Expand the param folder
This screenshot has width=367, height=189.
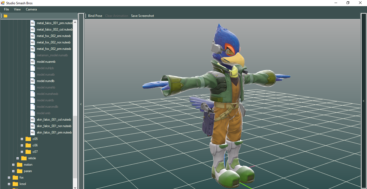point(13,171)
